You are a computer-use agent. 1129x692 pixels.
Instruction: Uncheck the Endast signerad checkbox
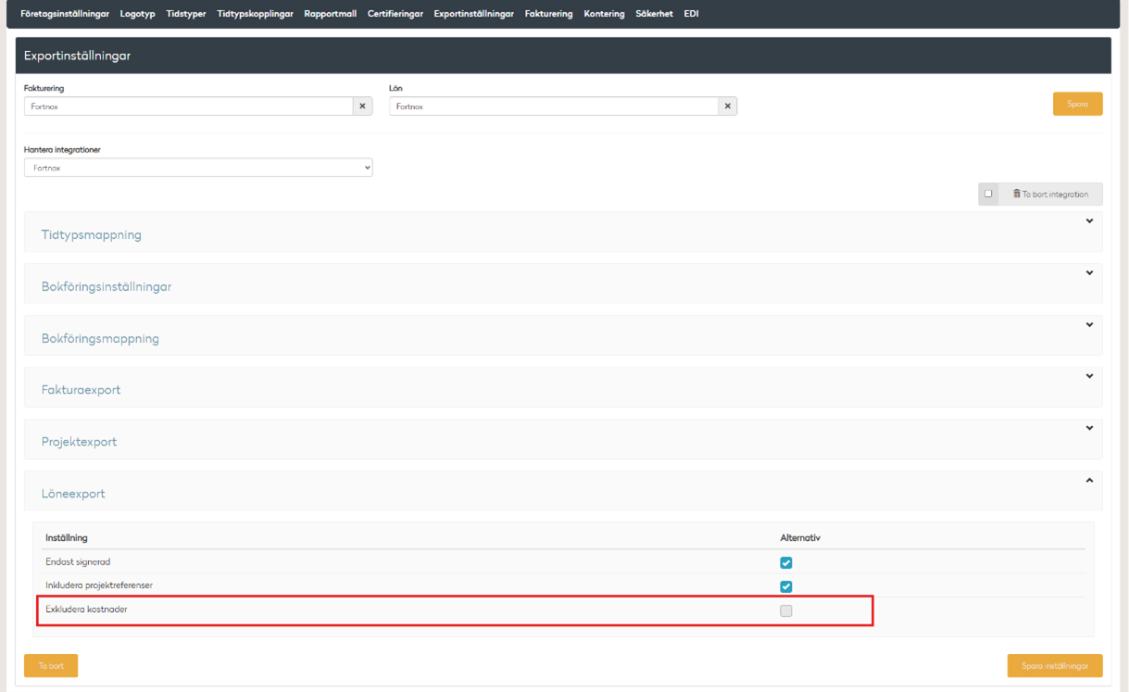[x=786, y=562]
